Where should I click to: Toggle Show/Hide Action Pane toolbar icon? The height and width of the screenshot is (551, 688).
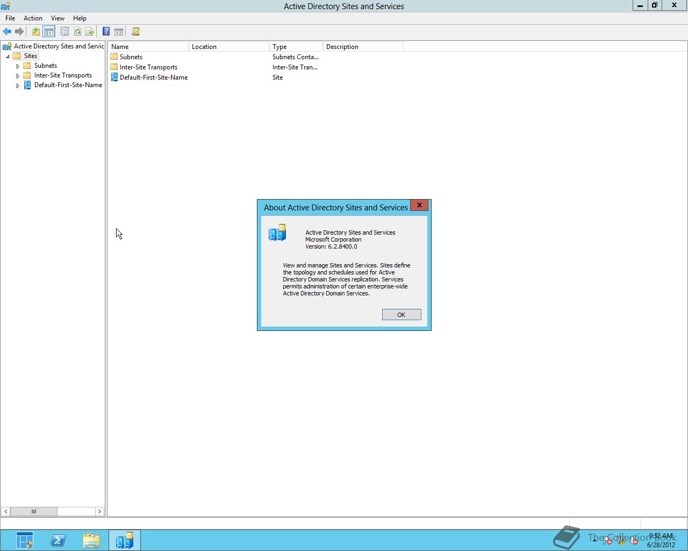tap(119, 32)
